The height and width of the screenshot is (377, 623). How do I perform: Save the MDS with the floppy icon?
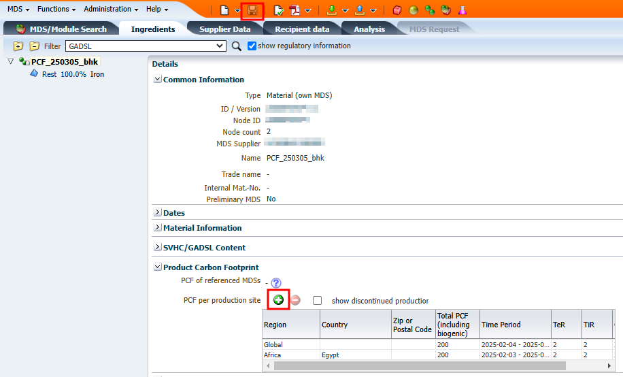pos(252,10)
